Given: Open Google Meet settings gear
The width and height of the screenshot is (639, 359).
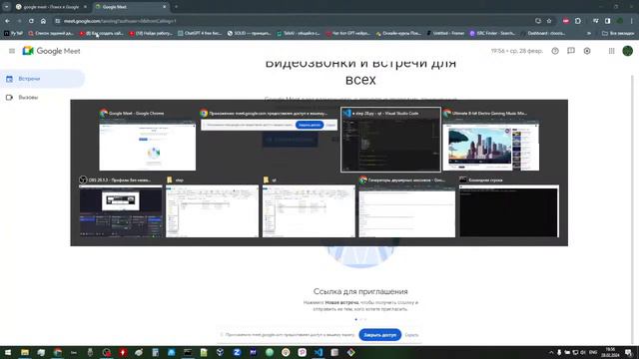Looking at the screenshot, I should coord(587,51).
